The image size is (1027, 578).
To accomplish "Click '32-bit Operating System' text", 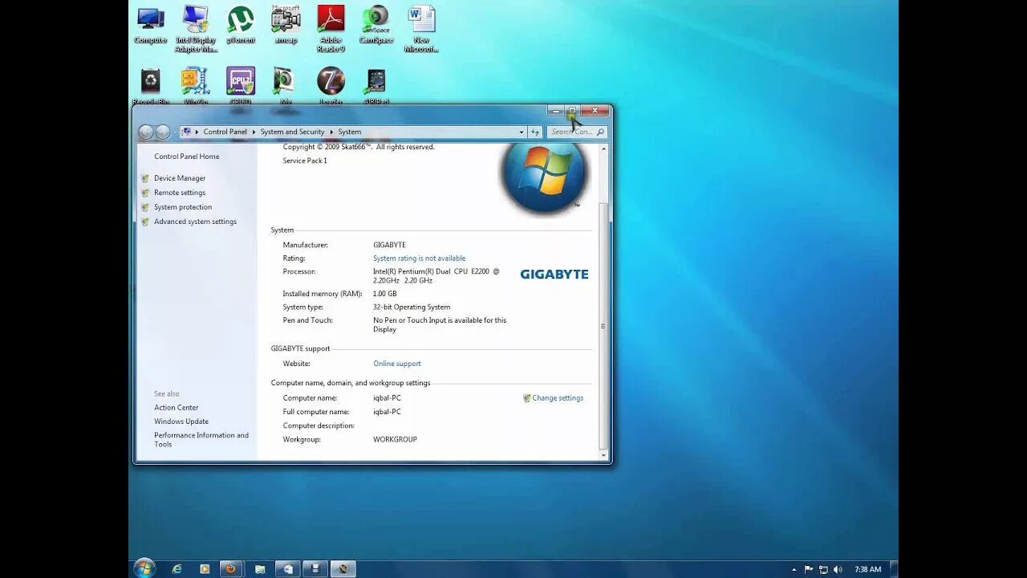I will click(412, 307).
